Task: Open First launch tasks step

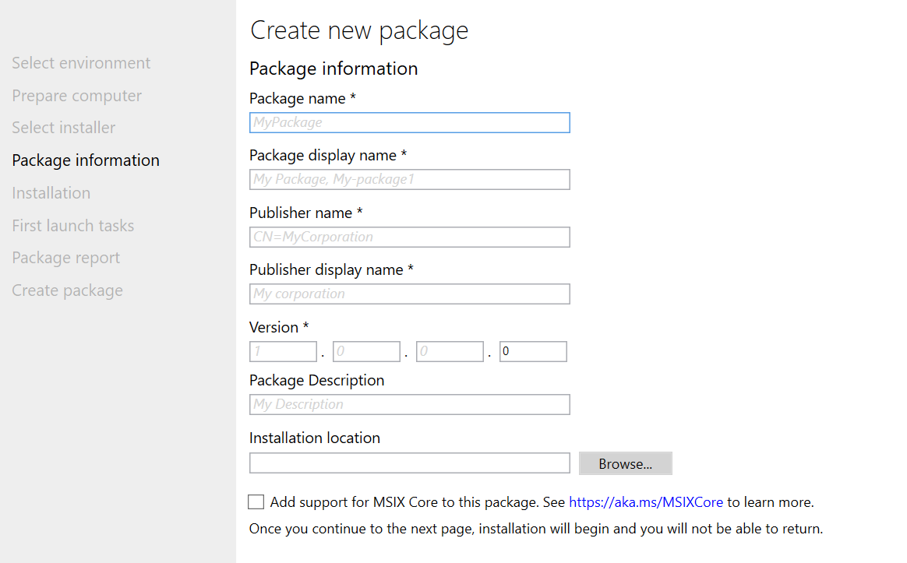Action: (73, 225)
